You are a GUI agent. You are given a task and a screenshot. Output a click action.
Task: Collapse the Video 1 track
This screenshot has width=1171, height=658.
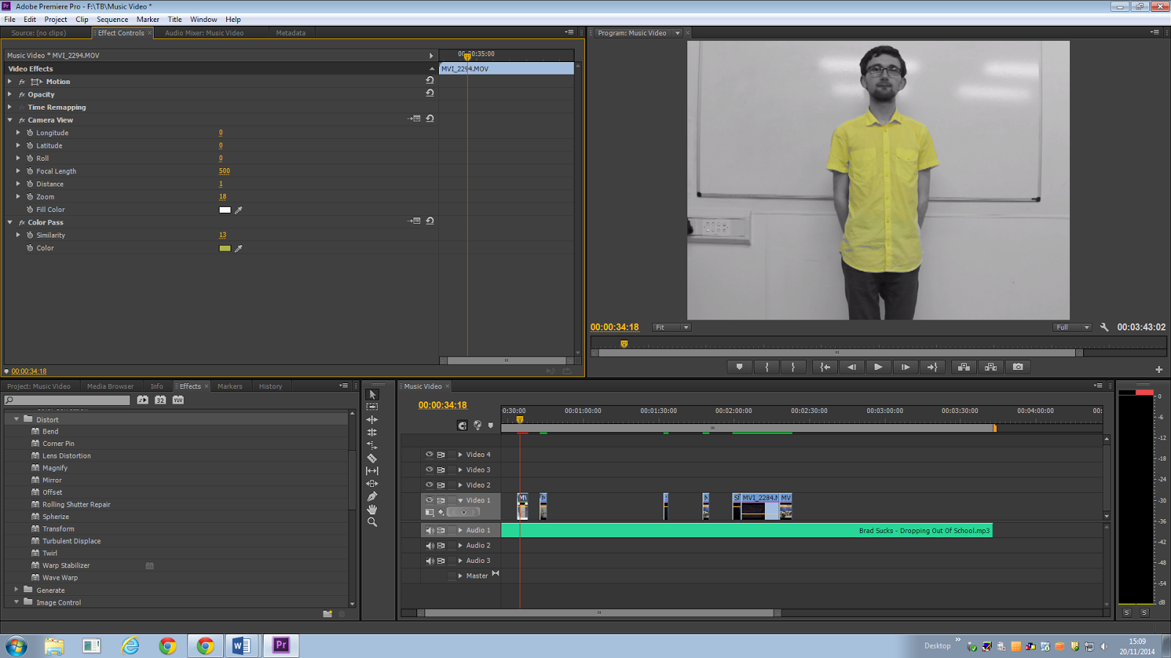tap(460, 500)
